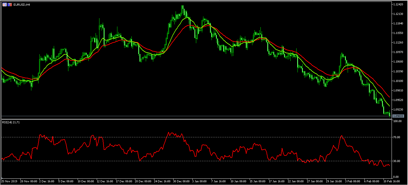Click the 7 Jan 16:00 time label
The height and width of the screenshot is (185, 408).
click(219, 181)
